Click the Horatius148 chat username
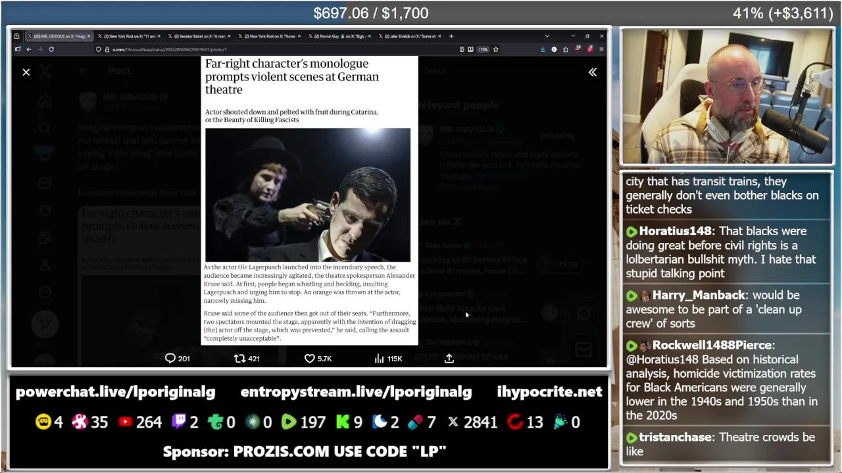 pos(676,231)
